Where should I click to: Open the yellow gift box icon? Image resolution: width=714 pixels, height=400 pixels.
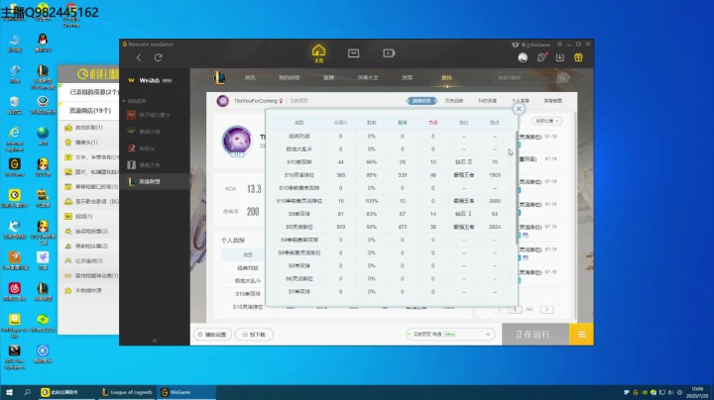point(578,57)
